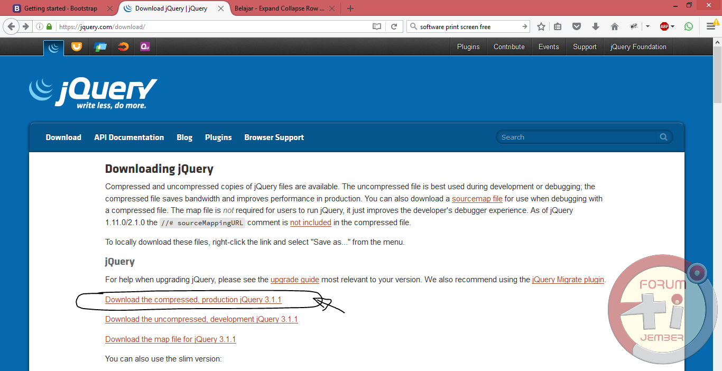The width and height of the screenshot is (722, 371).
Task: Open Plugins in the top dark bar
Action: click(468, 47)
